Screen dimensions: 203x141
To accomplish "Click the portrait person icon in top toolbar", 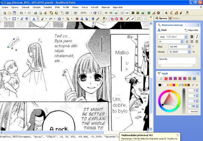I will 187,13.
